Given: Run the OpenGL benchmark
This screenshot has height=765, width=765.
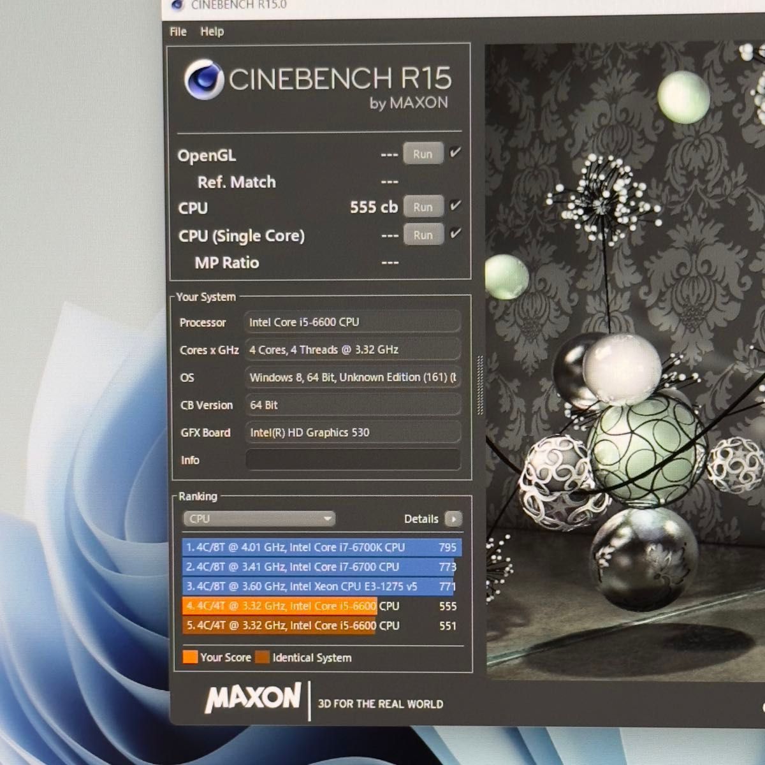Looking at the screenshot, I should point(423,154).
